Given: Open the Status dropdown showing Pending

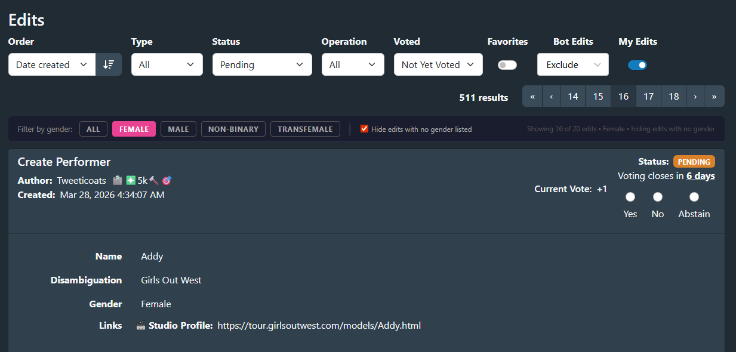Looking at the screenshot, I should 262,64.
